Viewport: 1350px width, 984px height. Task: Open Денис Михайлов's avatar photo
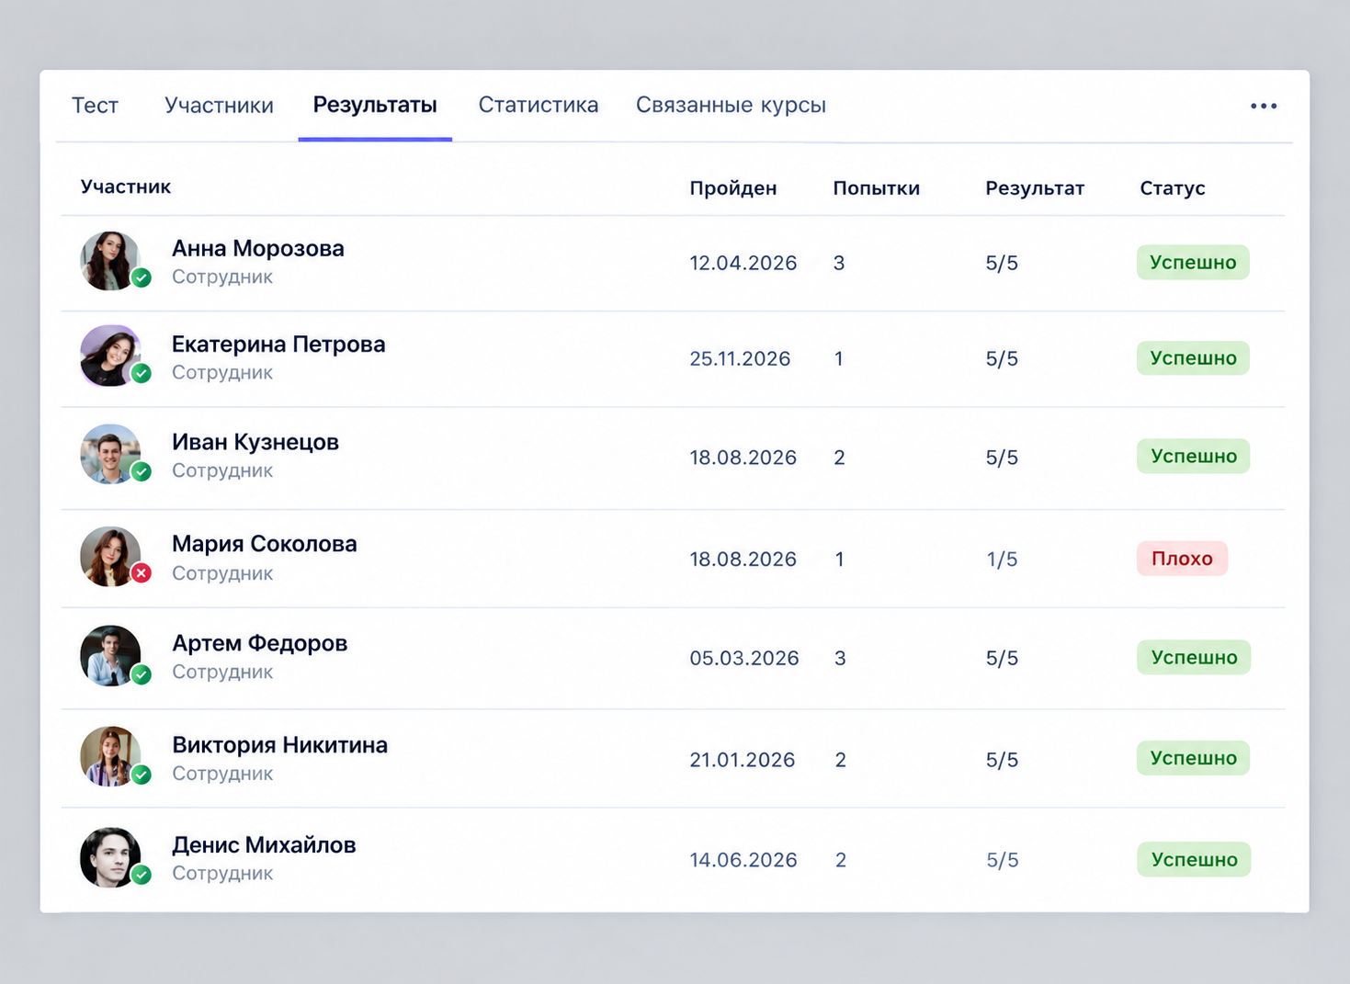[110, 857]
